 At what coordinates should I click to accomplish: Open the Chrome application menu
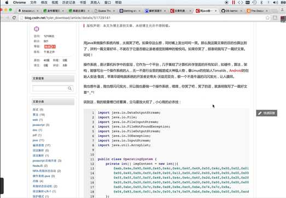(19, 2)
